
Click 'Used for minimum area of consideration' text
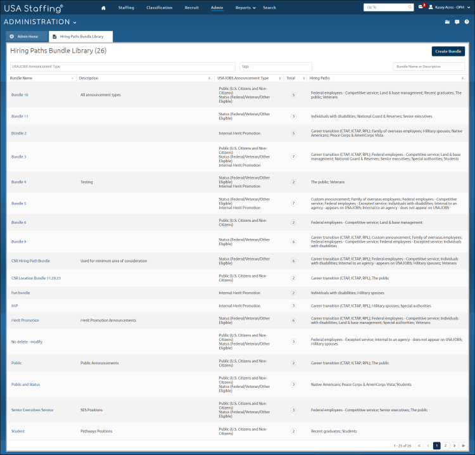tap(113, 261)
